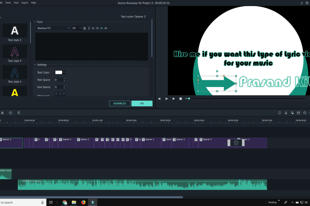
Task: Click the Filmora icon in the taskbar
Action: [x=93, y=202]
